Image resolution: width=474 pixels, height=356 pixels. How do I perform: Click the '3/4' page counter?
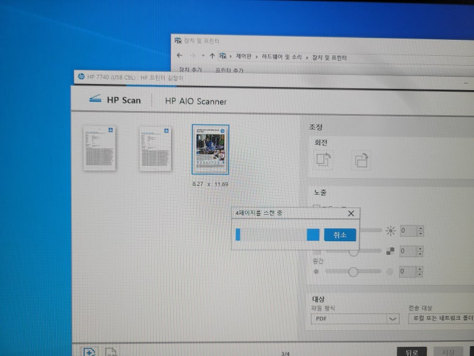[285, 354]
